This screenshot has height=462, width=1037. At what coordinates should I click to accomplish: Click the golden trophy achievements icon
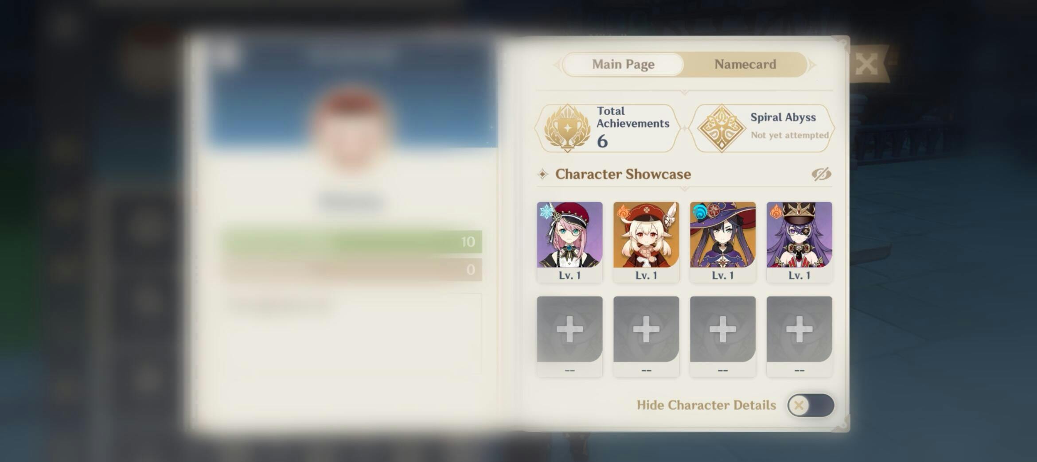coord(567,128)
